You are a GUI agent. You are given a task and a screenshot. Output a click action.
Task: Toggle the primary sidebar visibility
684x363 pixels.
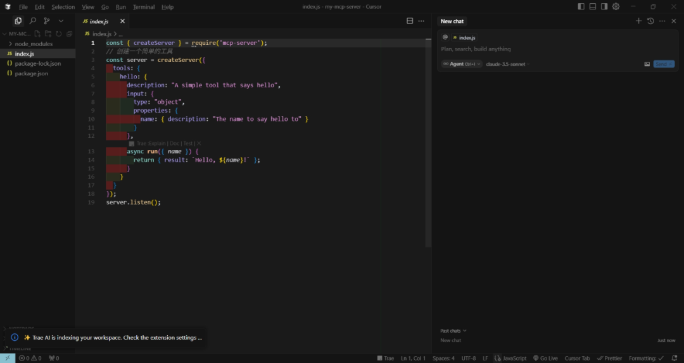[x=581, y=6]
